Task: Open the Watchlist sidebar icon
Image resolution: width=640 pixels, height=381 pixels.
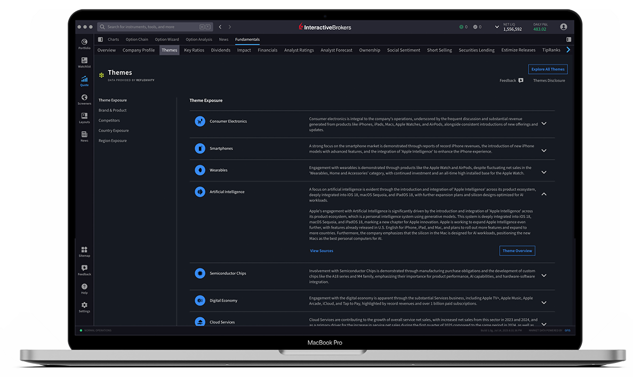Action: (84, 62)
